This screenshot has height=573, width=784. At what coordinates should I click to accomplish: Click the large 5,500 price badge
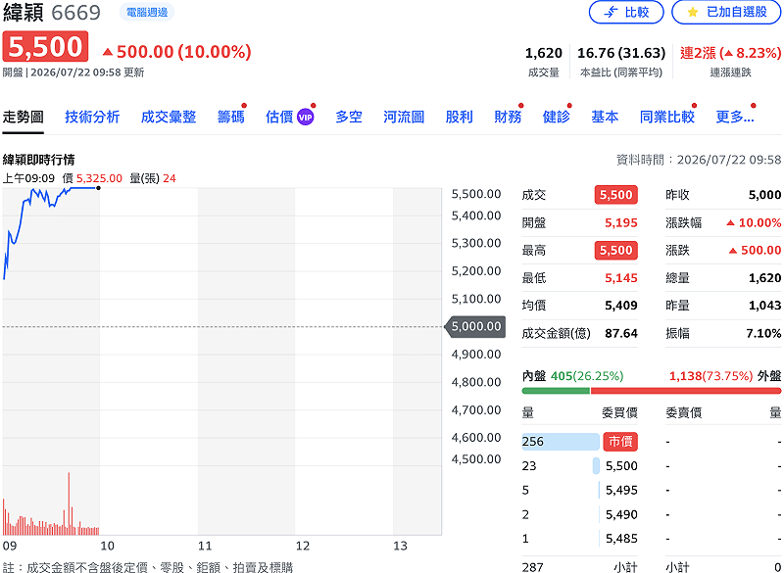pos(45,46)
